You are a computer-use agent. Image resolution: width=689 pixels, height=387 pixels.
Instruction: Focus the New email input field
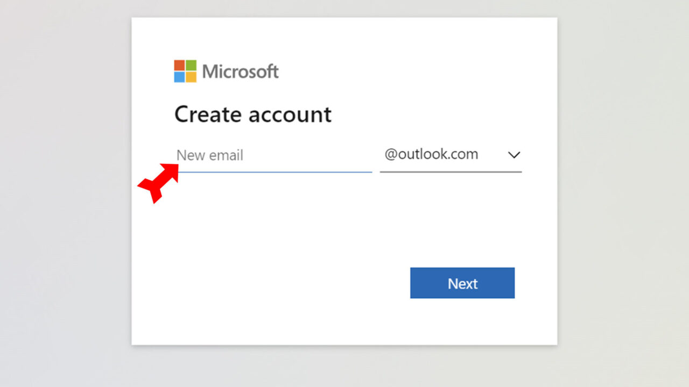click(273, 155)
